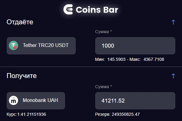Click the Отдаёте section heading

[20, 22]
